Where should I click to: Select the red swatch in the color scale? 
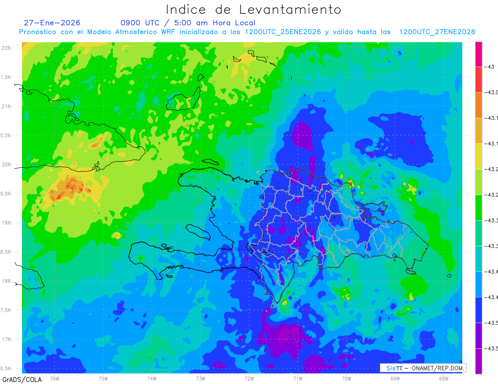click(x=478, y=79)
